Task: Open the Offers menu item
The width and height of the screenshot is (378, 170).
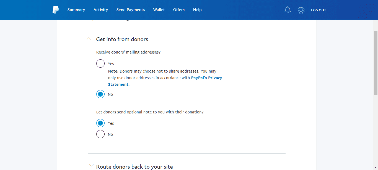Action: click(x=179, y=10)
